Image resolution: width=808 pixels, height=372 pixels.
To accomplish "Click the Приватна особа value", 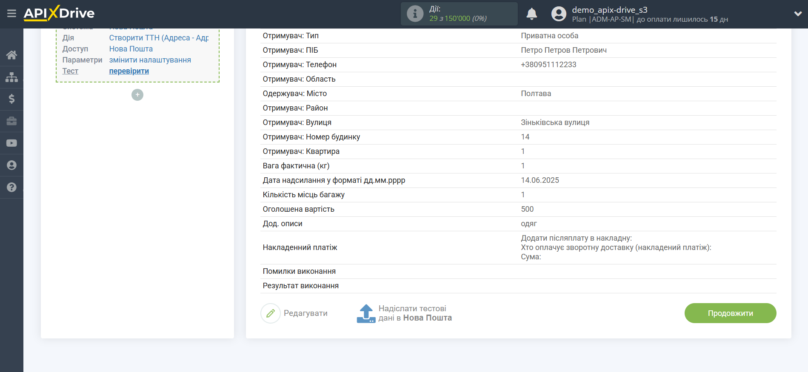I will pyautogui.click(x=549, y=36).
